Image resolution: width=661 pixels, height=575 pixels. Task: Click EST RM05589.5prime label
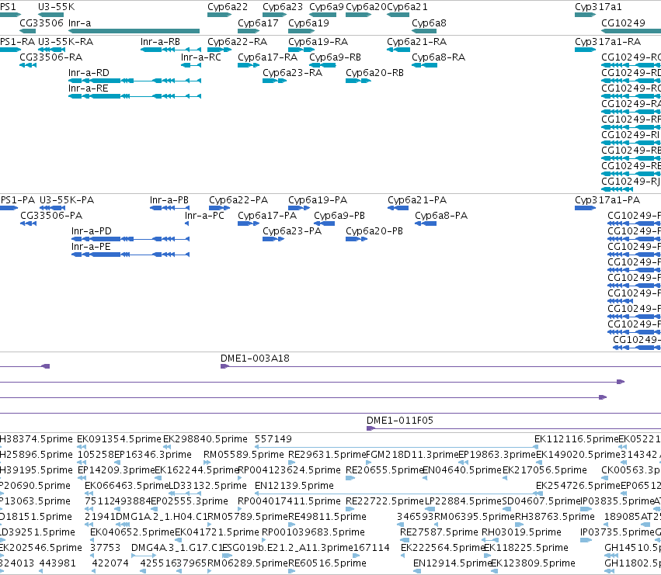click(x=243, y=455)
